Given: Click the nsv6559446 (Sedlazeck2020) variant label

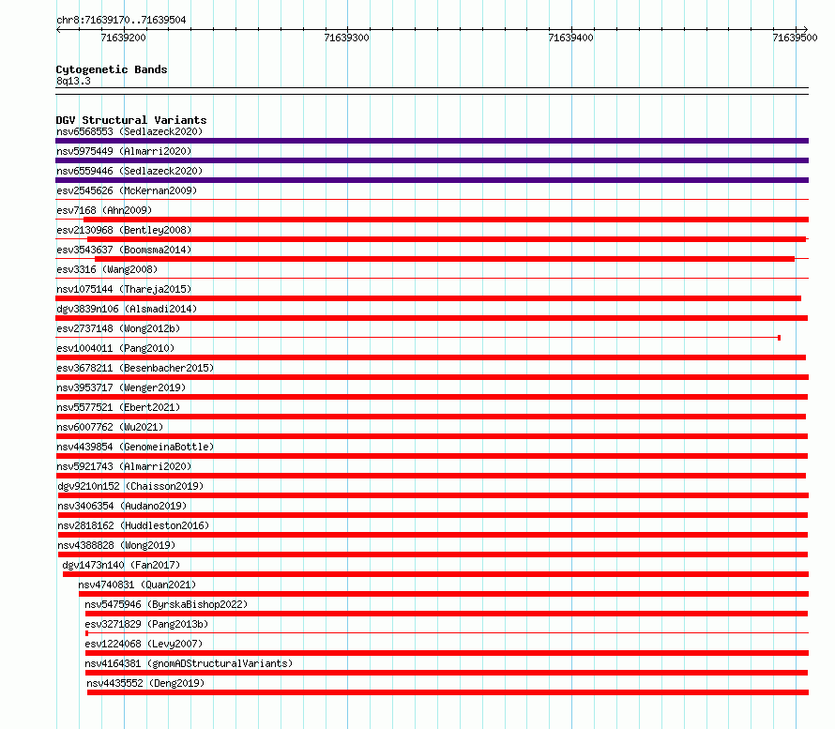Looking at the screenshot, I should pos(129,171).
